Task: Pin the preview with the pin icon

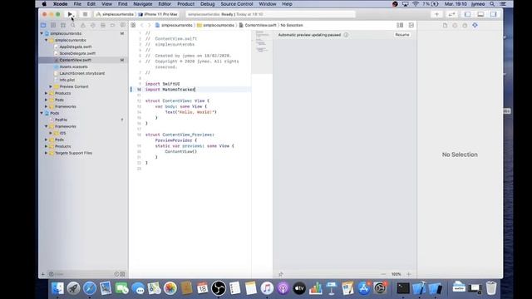Action: [281, 274]
